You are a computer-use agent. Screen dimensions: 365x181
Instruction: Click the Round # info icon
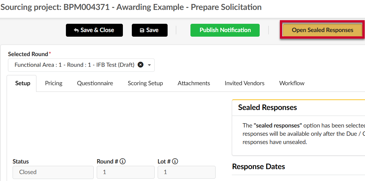click(123, 161)
